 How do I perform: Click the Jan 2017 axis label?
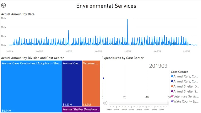coord(40,51)
